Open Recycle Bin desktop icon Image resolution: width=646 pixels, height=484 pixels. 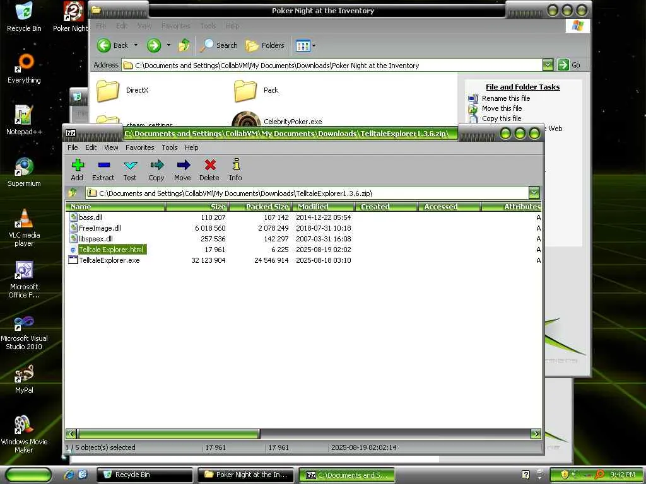pos(24,17)
